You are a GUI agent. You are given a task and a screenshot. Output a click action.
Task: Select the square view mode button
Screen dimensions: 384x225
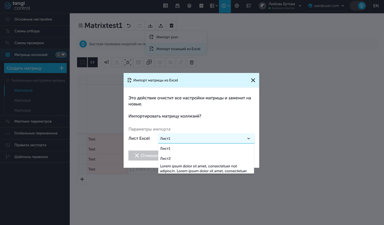[82, 62]
